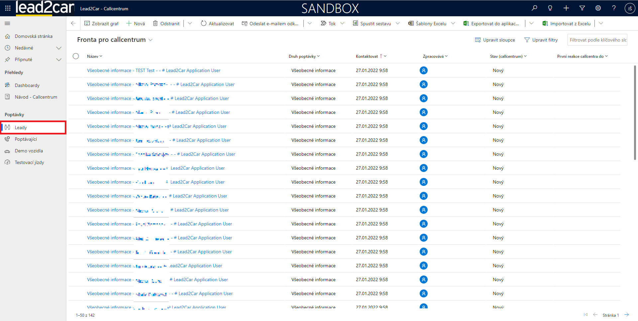The height and width of the screenshot is (321, 638).
Task: Open the Tok dropdown arrow
Action: (342, 24)
